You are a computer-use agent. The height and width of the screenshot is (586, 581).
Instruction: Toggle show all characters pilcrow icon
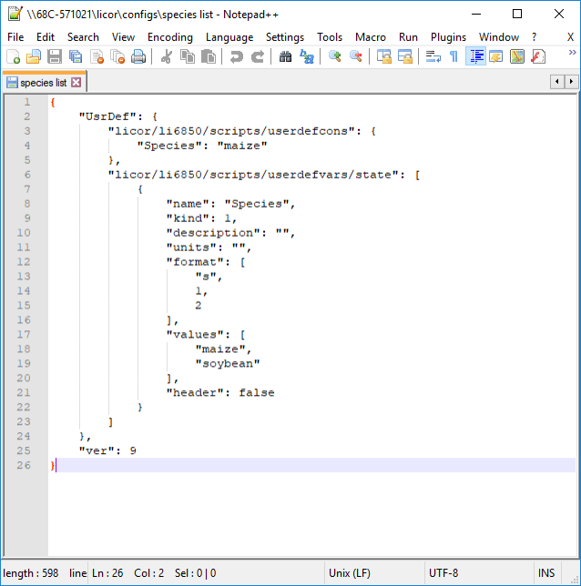click(x=454, y=56)
